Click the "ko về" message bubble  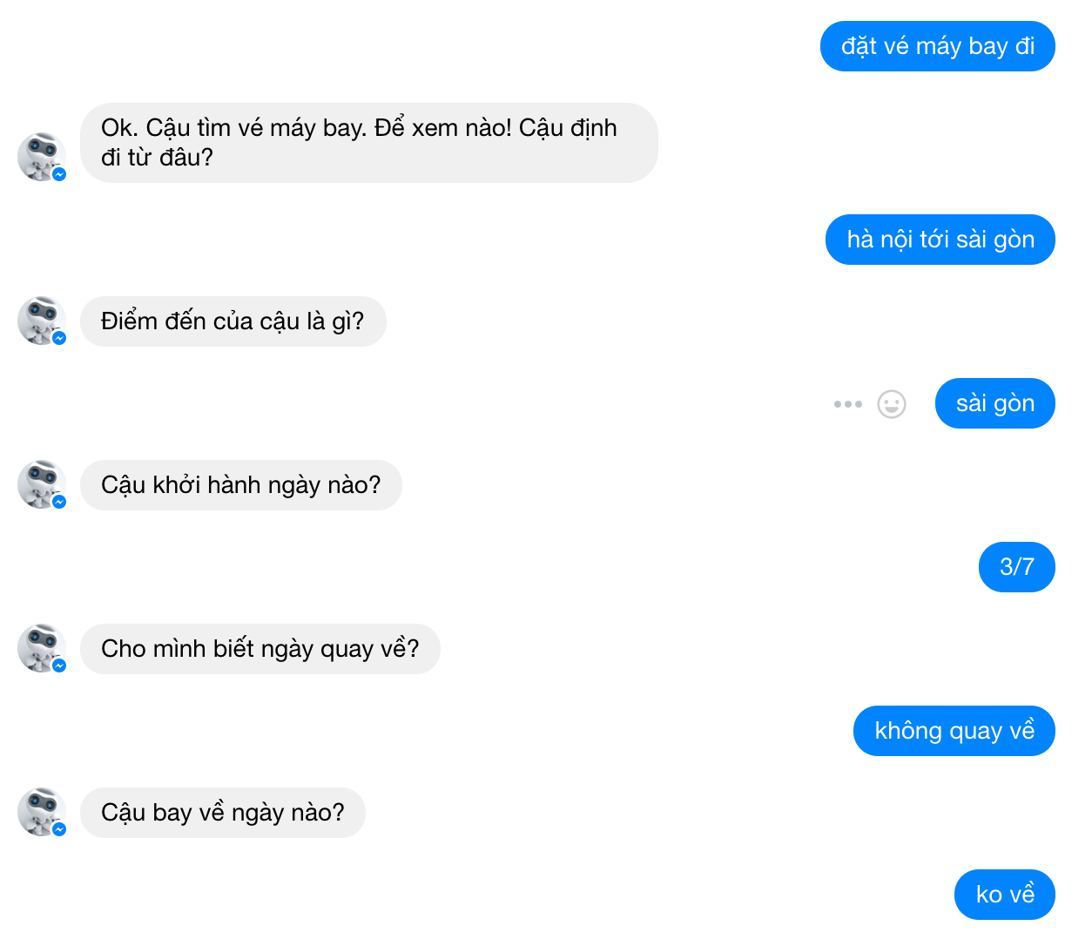(x=1004, y=895)
